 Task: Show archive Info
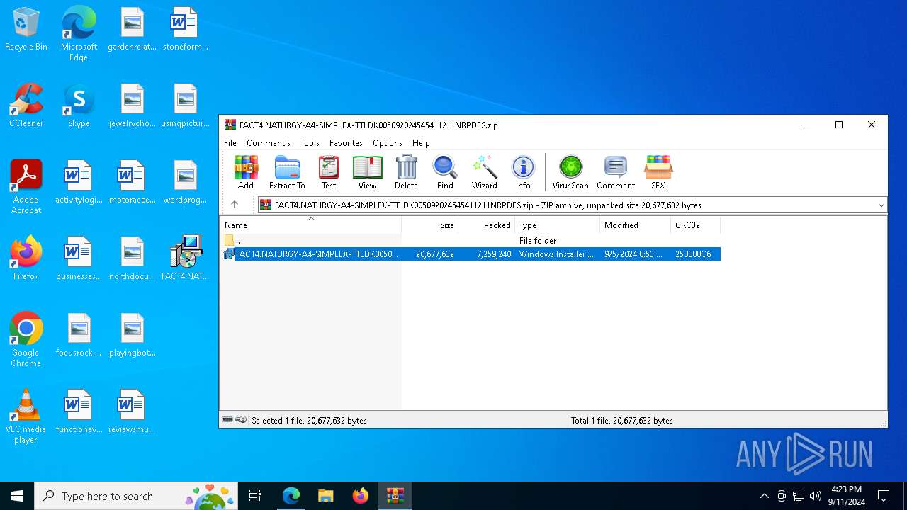[x=523, y=173]
